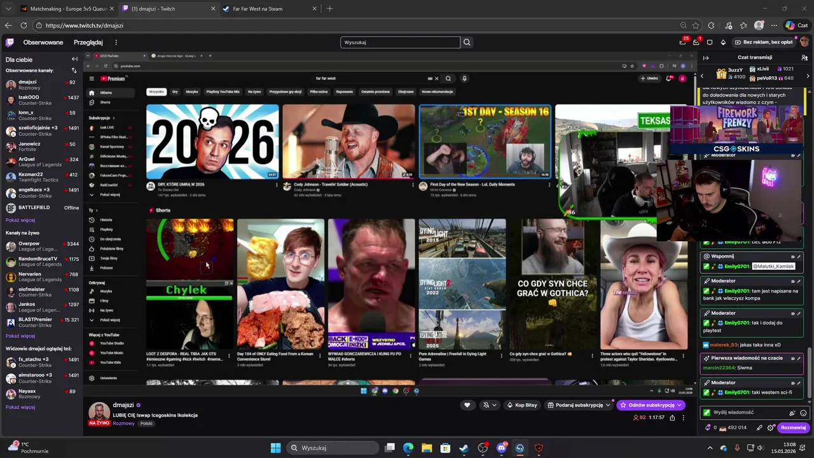Viewport: 814px width, 458px height.
Task: Click the Bits cheer icon in message box
Action: (x=792, y=412)
